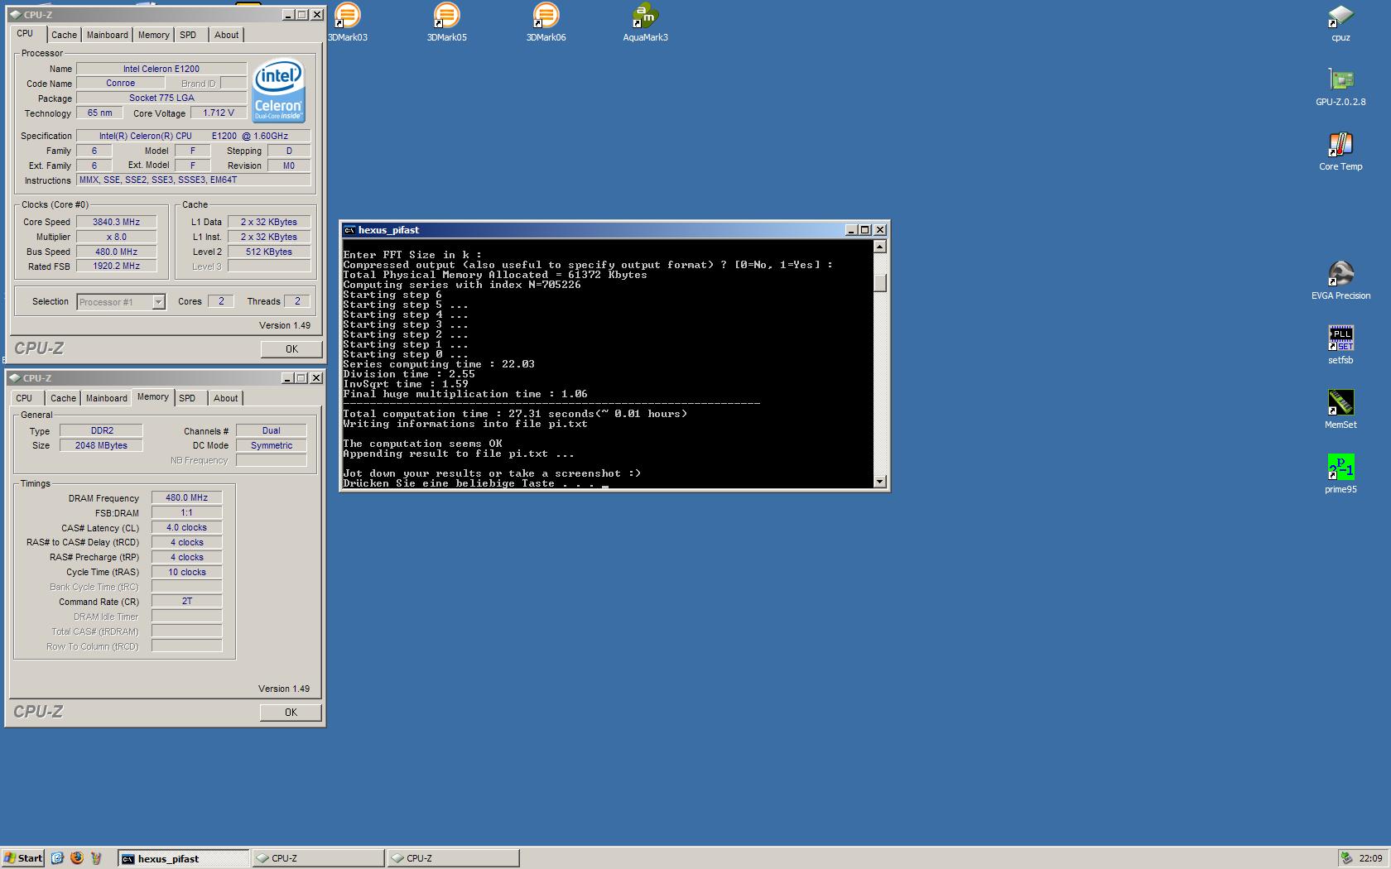The image size is (1391, 869).
Task: Click the Total computation time line in console
Action: point(515,414)
